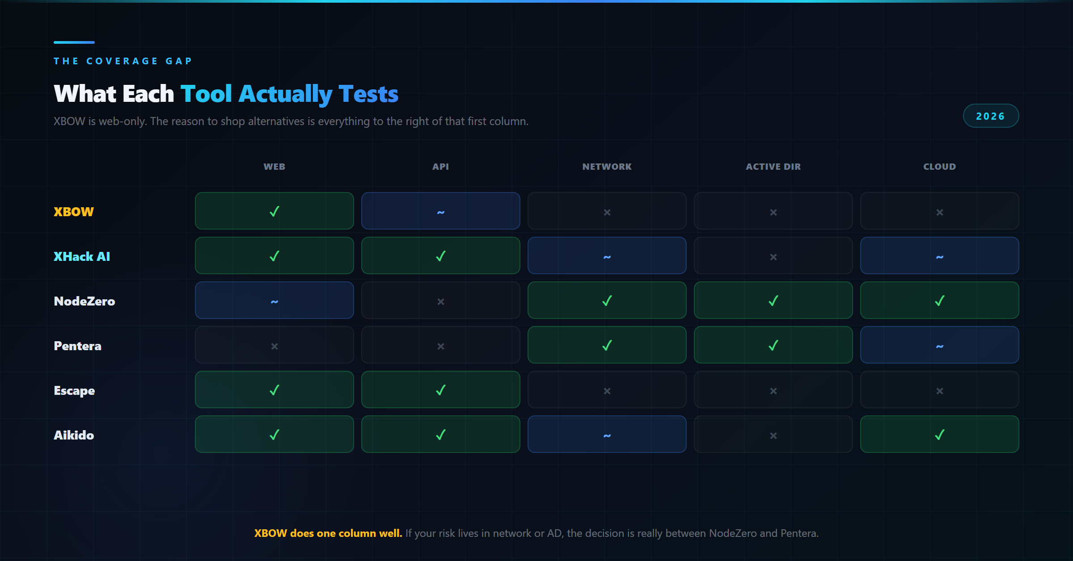This screenshot has height=561, width=1073.
Task: Select the XHack AI Cloud tilde cell
Action: 940,255
